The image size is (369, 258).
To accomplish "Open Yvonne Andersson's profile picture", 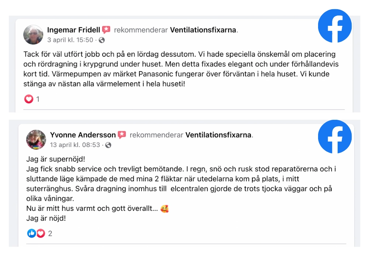I will [x=36, y=140].
